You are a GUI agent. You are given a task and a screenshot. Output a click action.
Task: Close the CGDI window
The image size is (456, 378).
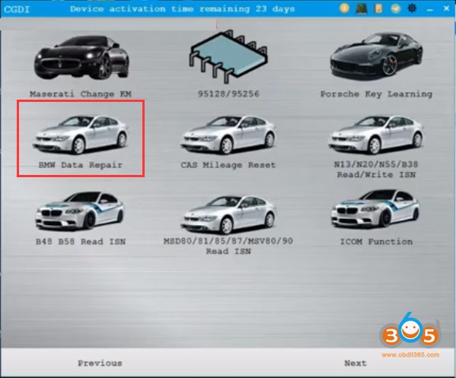(x=447, y=8)
